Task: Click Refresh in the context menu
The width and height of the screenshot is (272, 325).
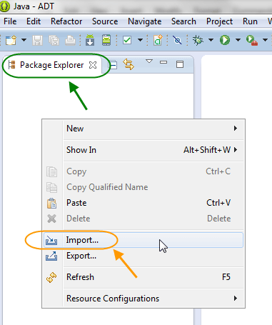Action: (143, 277)
